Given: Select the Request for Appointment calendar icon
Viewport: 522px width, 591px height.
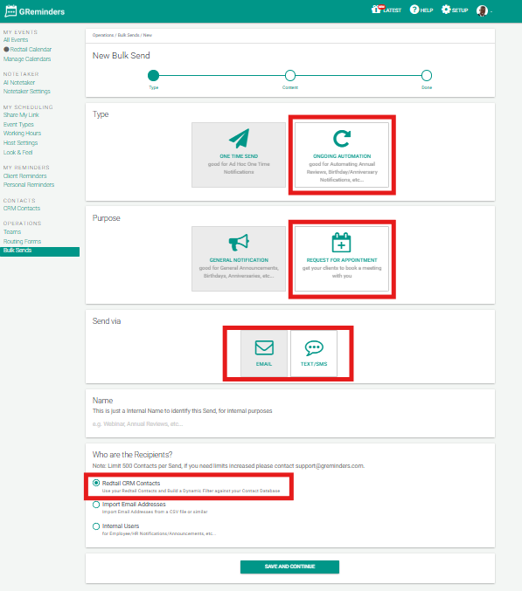Looking at the screenshot, I should 342,243.
